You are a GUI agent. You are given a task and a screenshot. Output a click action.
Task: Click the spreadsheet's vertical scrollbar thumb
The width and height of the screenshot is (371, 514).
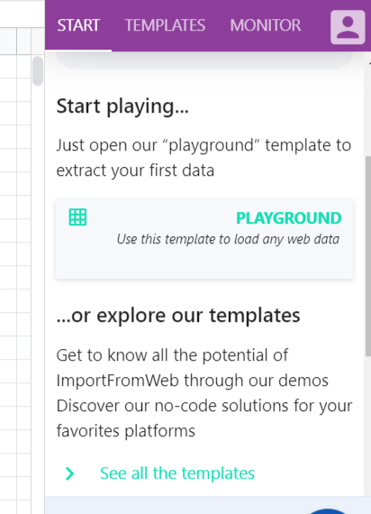click(38, 70)
